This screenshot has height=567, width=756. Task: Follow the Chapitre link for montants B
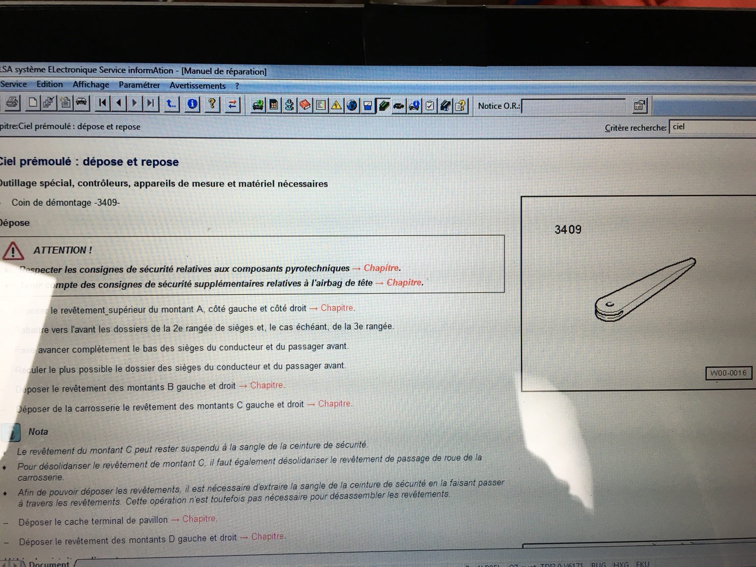pos(267,385)
